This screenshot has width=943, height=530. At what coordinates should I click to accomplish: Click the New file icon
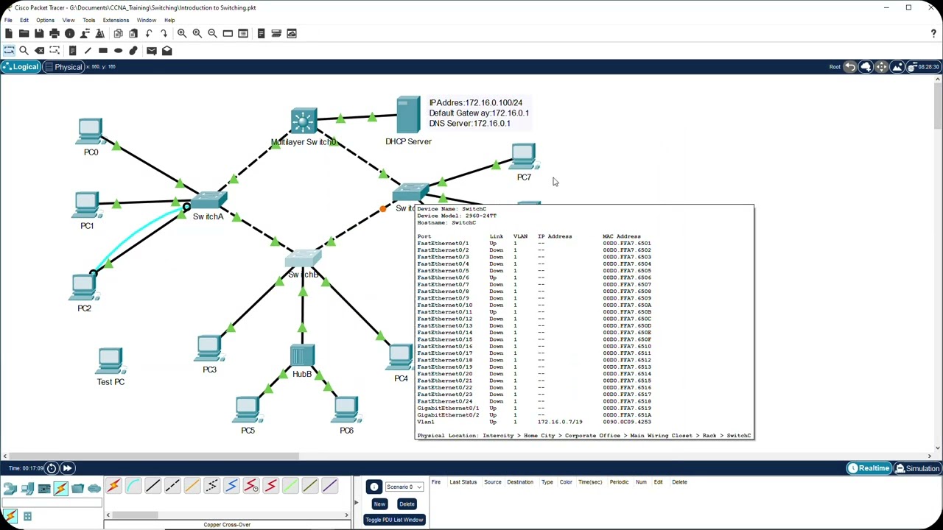(x=8, y=33)
